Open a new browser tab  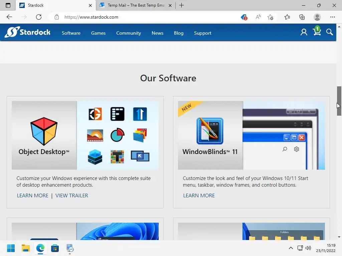click(181, 5)
